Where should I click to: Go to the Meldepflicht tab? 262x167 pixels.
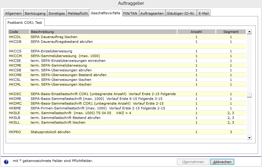(x=78, y=13)
